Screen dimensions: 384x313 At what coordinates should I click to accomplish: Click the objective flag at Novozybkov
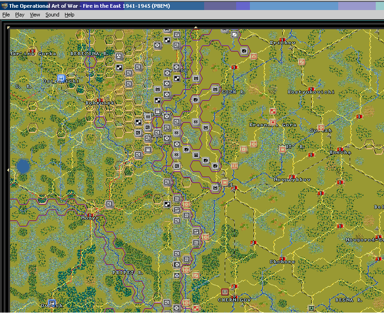(x=292, y=177)
